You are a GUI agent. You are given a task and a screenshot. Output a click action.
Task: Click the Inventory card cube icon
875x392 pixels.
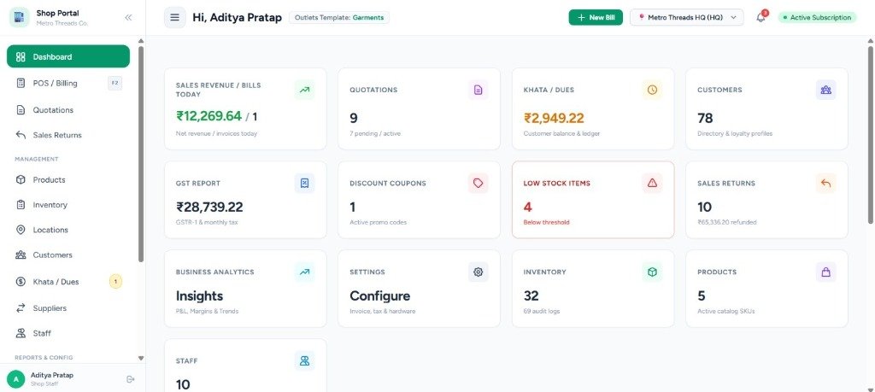[x=652, y=272]
